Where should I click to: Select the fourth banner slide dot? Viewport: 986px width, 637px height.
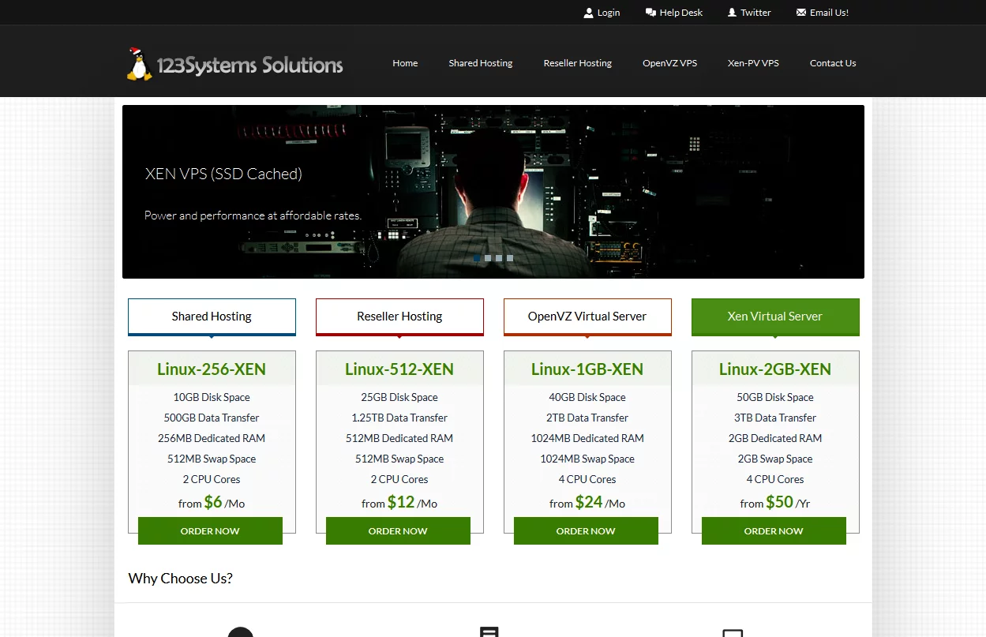(x=510, y=258)
